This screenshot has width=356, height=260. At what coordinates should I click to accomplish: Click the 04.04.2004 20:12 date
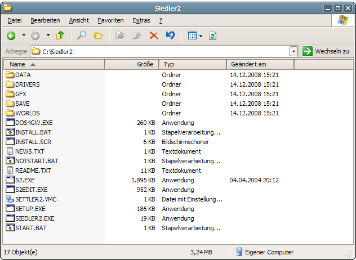[x=254, y=180]
